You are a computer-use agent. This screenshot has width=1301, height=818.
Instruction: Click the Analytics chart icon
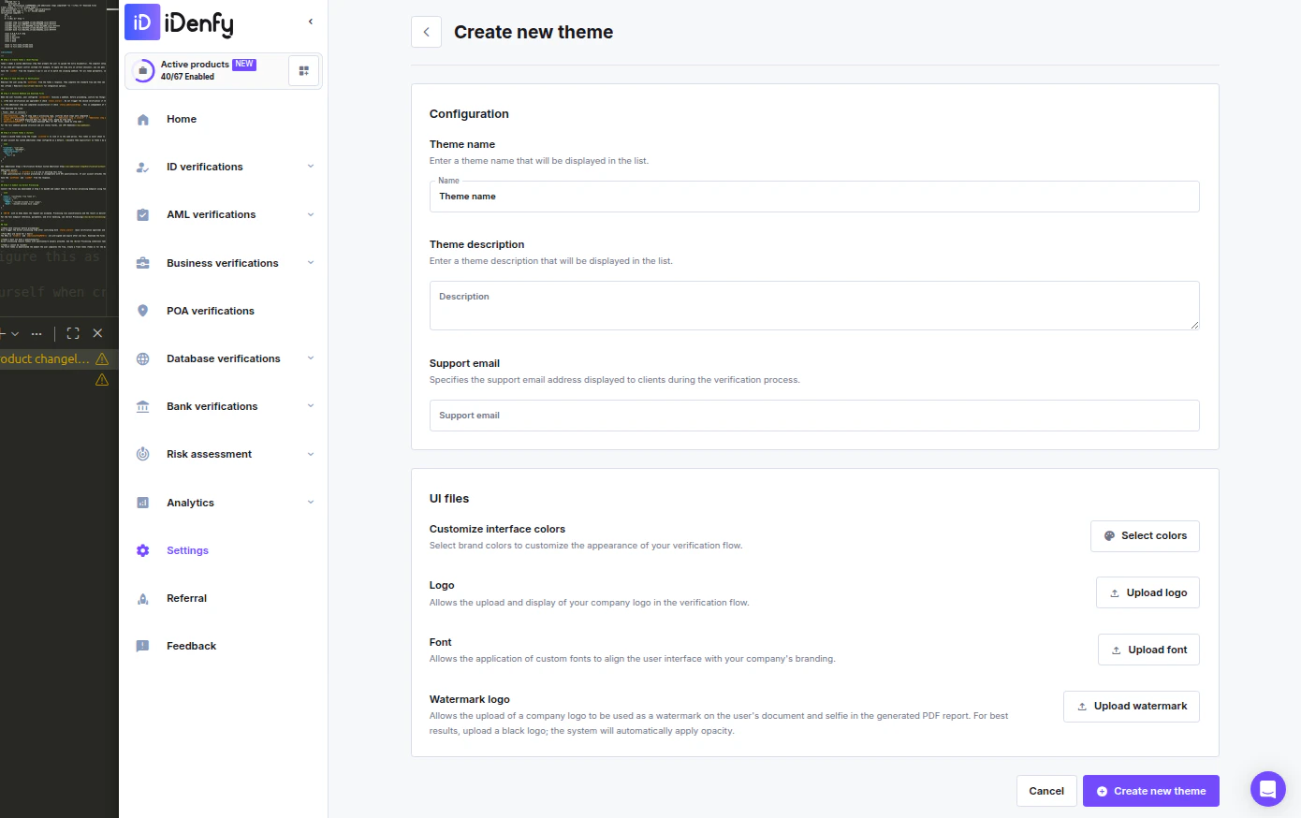pos(143,503)
